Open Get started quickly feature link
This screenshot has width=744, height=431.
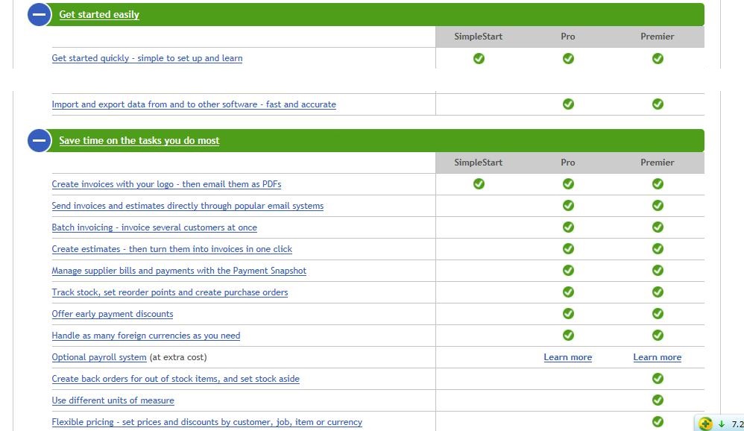[x=147, y=58]
